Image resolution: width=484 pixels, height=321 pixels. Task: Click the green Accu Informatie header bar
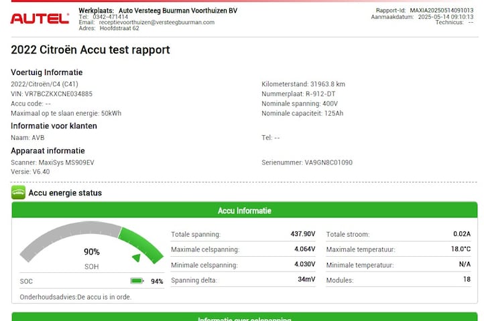click(x=245, y=211)
